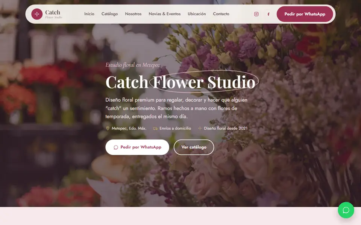Click the white hero Pedir por WhatsApp button
361x225 pixels.
coord(137,147)
